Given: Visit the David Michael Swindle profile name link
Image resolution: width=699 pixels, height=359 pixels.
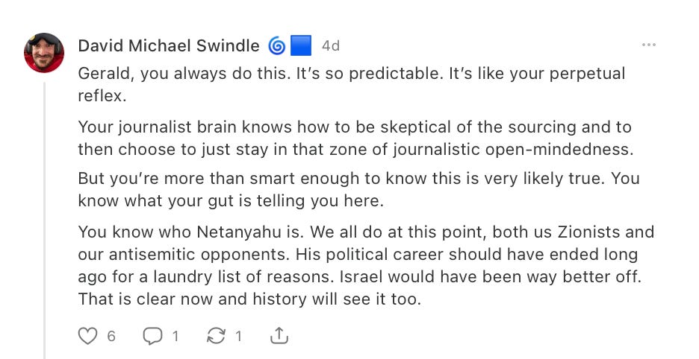Looking at the screenshot, I should (x=169, y=46).
